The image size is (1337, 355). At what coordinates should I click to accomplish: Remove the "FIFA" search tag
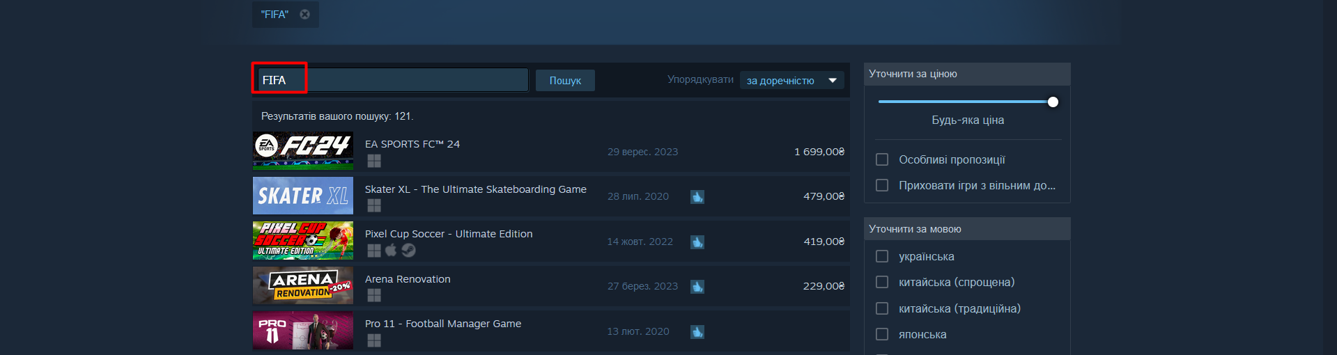(x=304, y=14)
